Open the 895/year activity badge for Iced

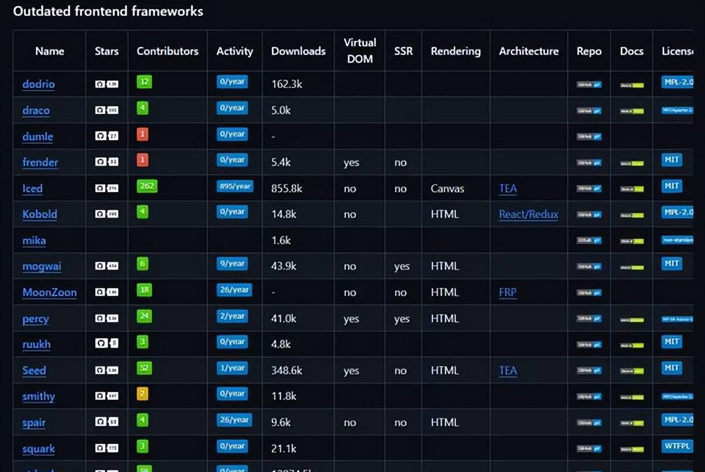[235, 186]
